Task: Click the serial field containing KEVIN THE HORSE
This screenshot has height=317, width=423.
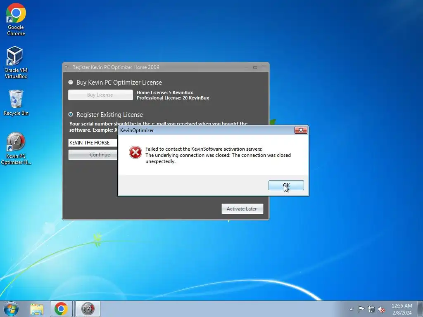Action: pyautogui.click(x=93, y=142)
